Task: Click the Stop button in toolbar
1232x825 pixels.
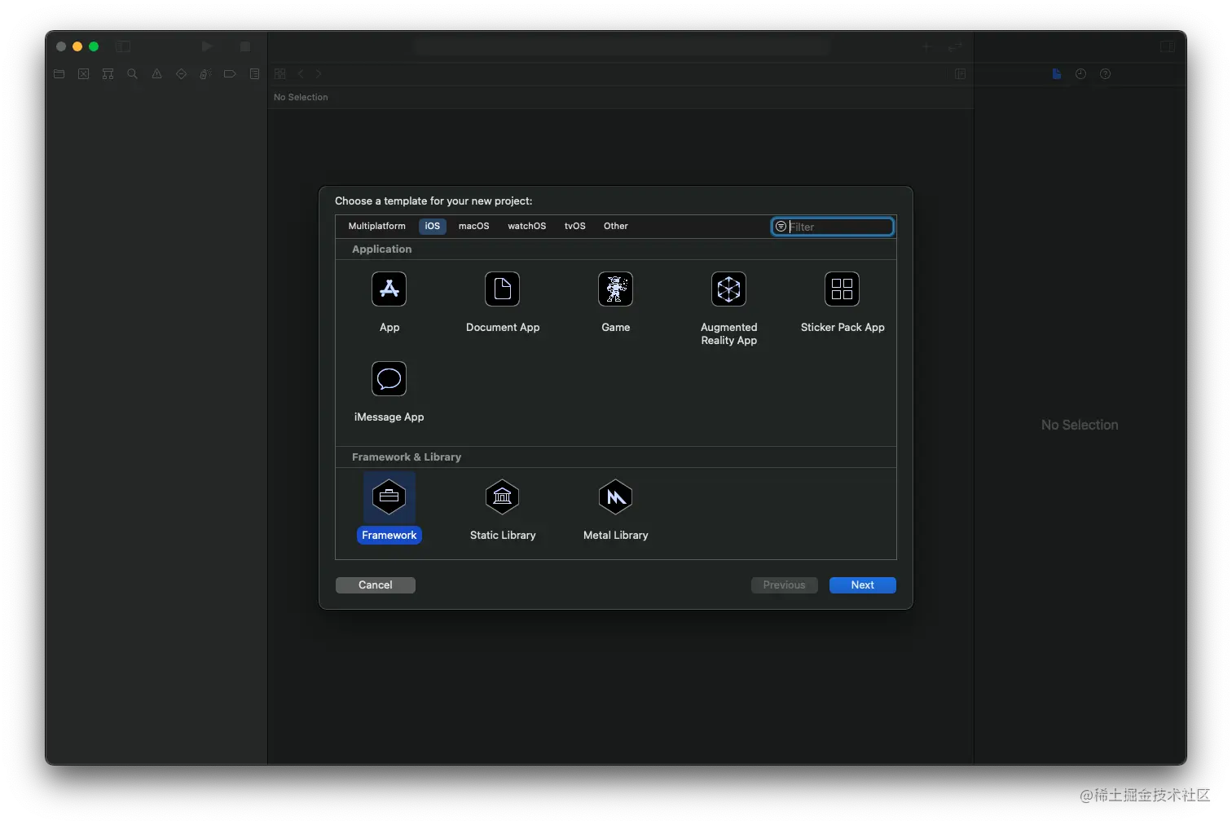Action: tap(244, 46)
